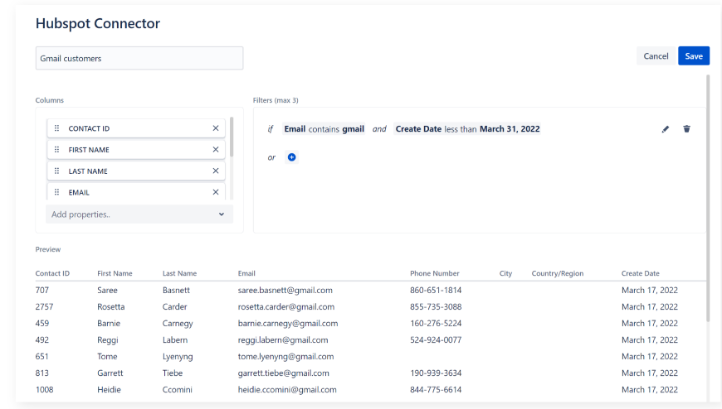Click the Last Name column header
The image size is (722, 409).
tap(179, 273)
